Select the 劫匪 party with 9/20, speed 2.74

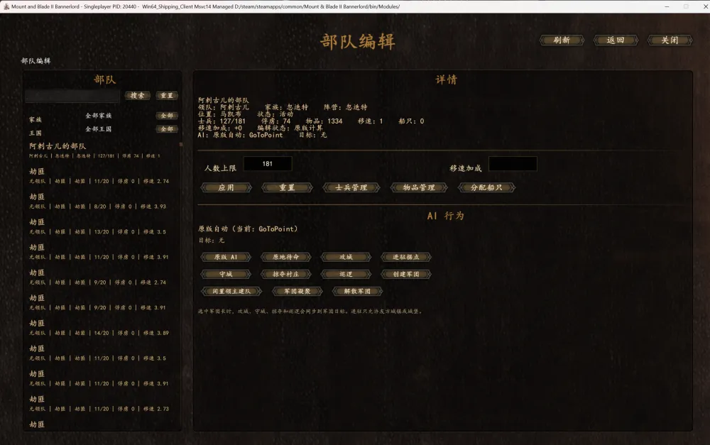[x=102, y=277]
